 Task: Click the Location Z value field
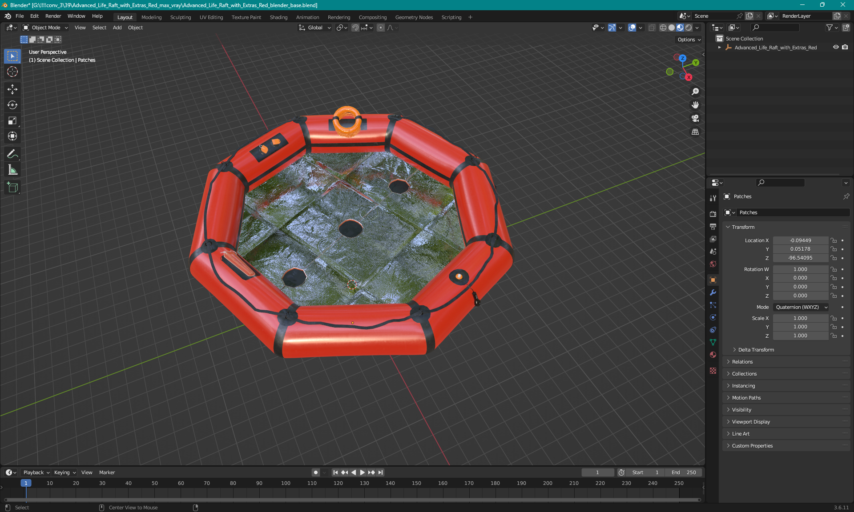point(800,258)
